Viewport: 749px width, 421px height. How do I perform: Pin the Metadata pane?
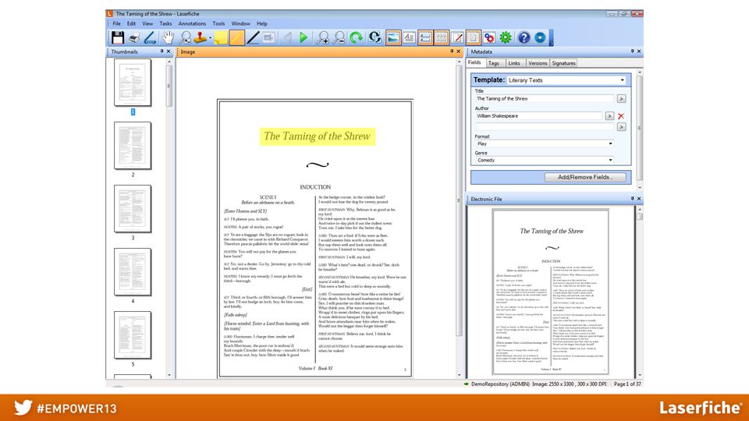632,51
